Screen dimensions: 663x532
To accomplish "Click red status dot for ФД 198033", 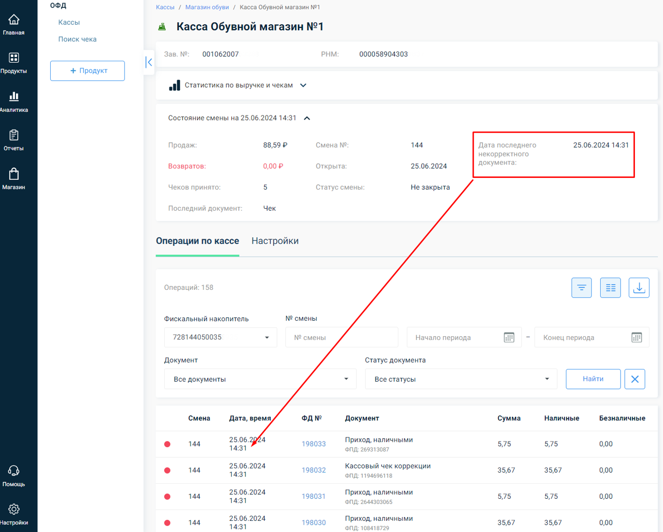I will 167,444.
